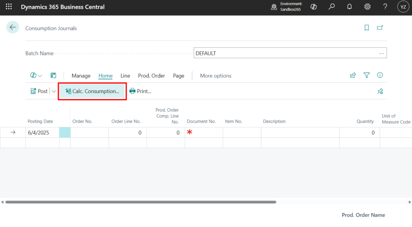Toggle the FactBox information pane icon
The height and width of the screenshot is (227, 412).
click(x=380, y=75)
